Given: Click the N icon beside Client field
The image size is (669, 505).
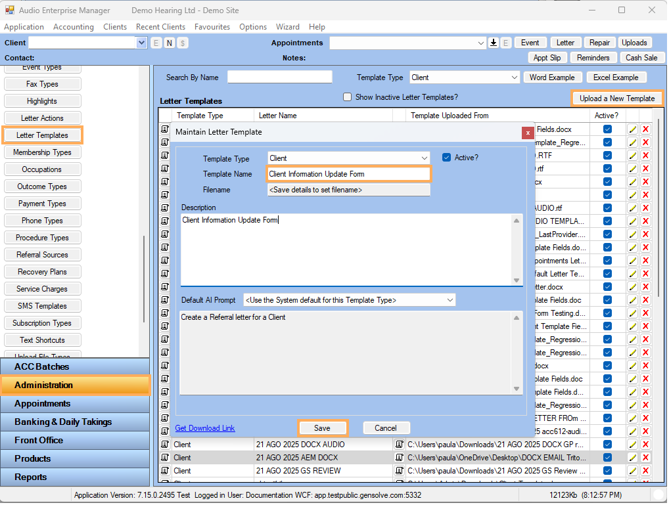Looking at the screenshot, I should (170, 43).
